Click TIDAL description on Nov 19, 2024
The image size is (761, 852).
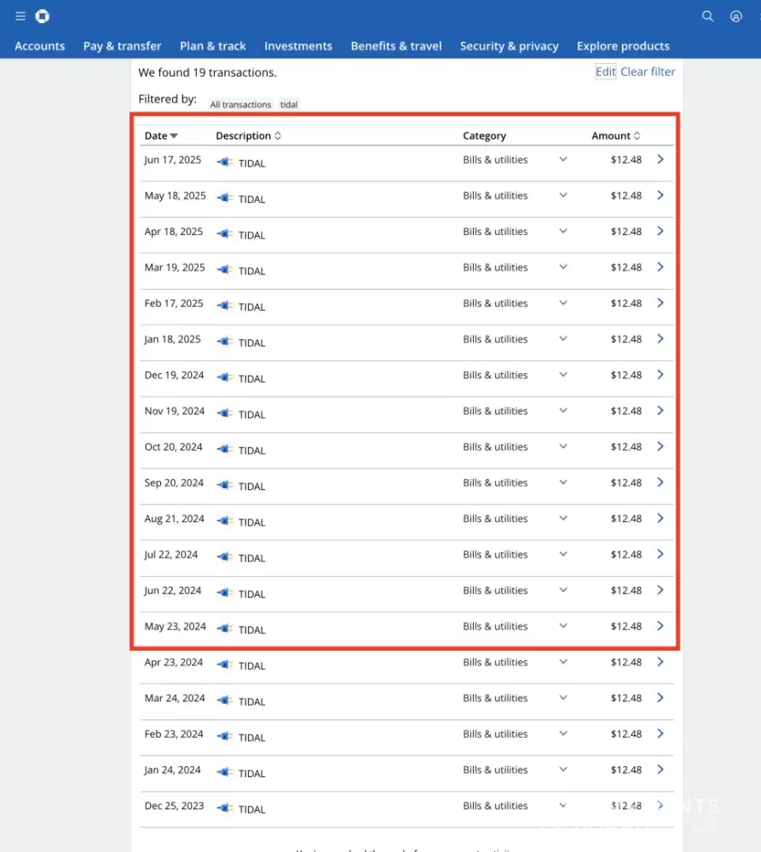[x=251, y=415]
